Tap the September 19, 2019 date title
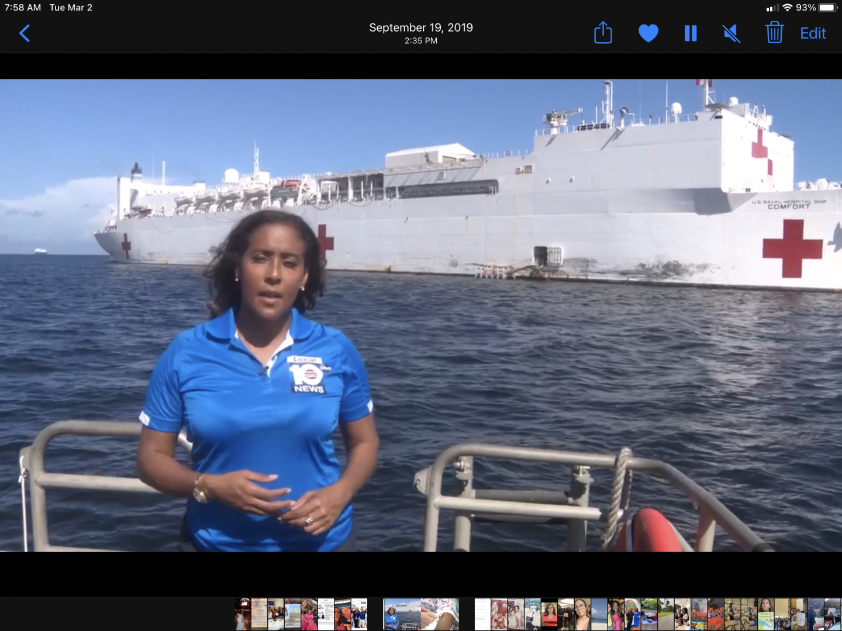 421,27
